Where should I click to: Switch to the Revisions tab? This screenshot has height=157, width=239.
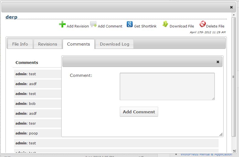click(47, 44)
